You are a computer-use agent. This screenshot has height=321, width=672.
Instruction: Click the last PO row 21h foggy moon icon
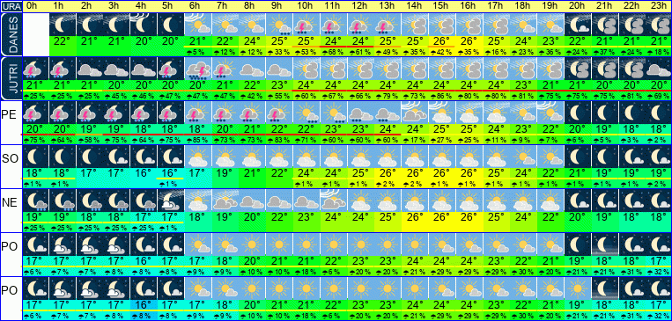[602, 288]
